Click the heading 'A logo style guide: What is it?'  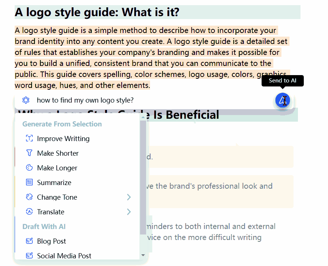click(97, 12)
